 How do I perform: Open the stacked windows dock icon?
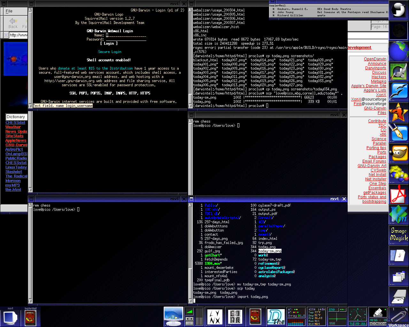(398, 276)
